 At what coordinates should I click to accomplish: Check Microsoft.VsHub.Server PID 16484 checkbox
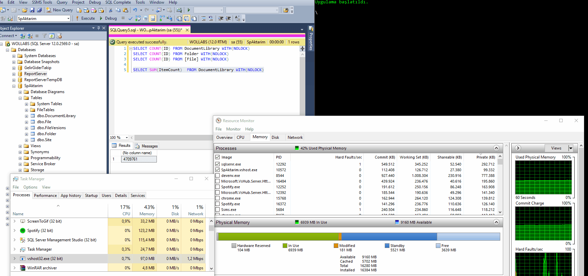click(x=218, y=181)
